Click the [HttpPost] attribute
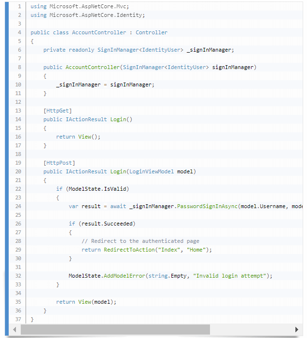307x338 pixels. (x=59, y=163)
